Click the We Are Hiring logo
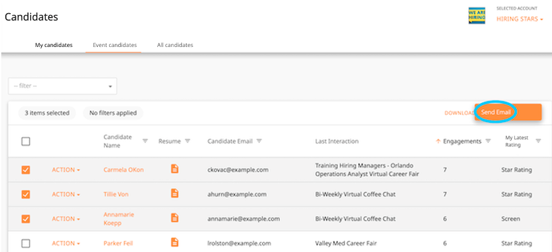 click(x=477, y=16)
